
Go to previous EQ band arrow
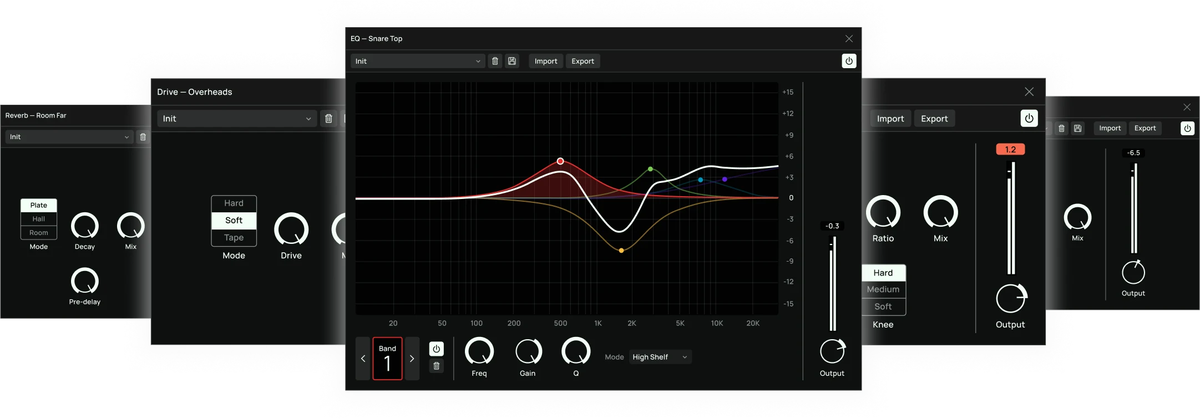[x=363, y=359]
